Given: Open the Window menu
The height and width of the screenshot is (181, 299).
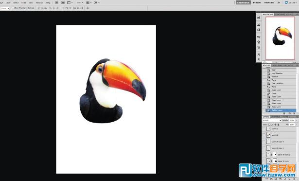Looking at the screenshot, I should 39,2.
